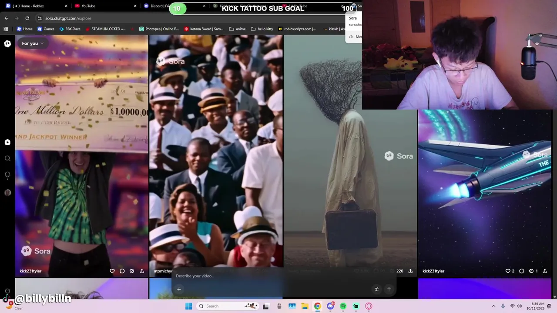
Task: Open Task View from the taskbar
Action: (266, 306)
